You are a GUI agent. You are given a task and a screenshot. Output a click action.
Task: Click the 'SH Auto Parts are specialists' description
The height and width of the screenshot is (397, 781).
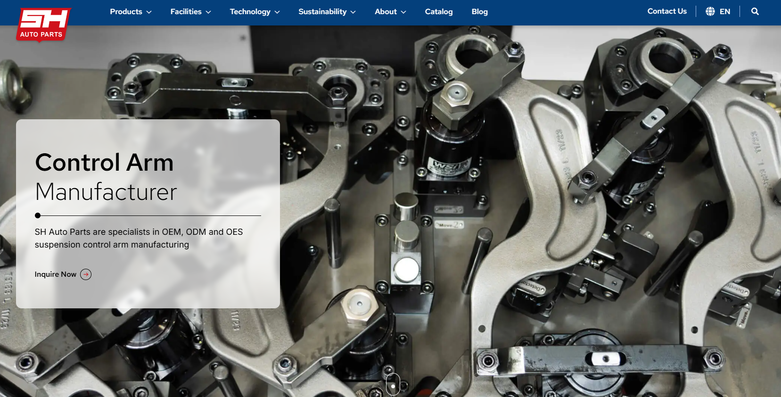(x=139, y=238)
